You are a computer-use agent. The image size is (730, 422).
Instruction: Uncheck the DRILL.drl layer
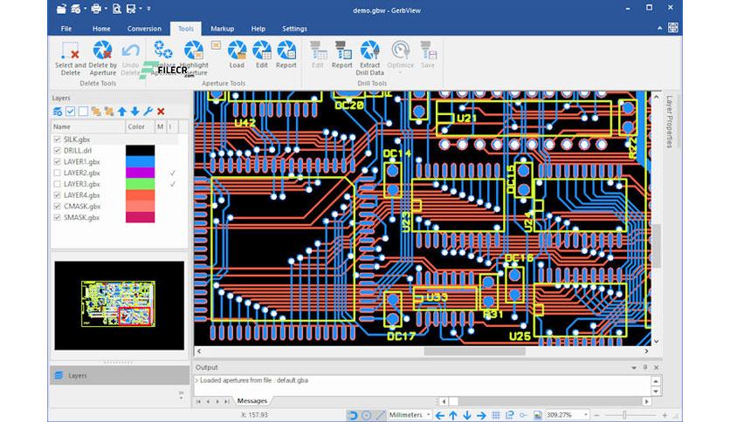tap(58, 151)
